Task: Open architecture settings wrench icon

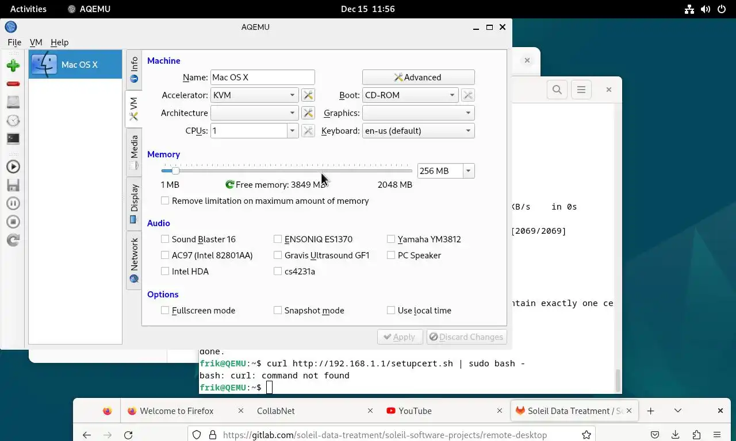Action: pos(308,113)
